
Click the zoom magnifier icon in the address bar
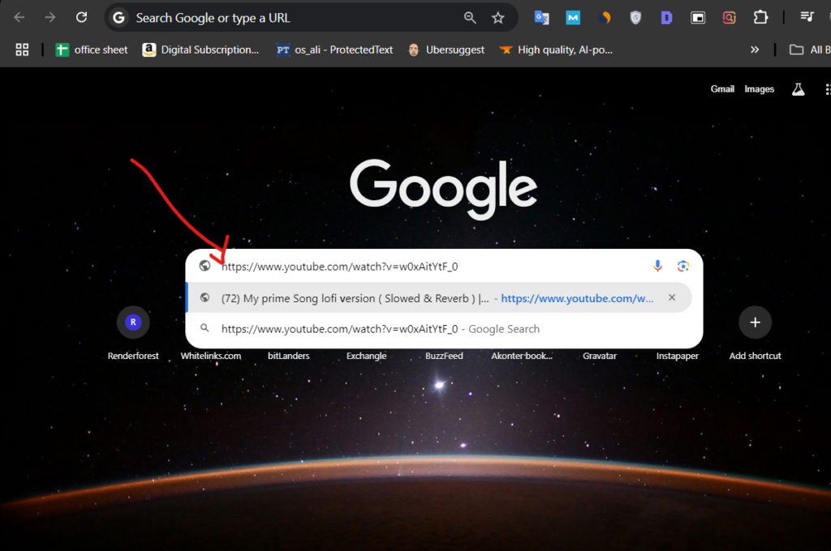click(x=470, y=18)
